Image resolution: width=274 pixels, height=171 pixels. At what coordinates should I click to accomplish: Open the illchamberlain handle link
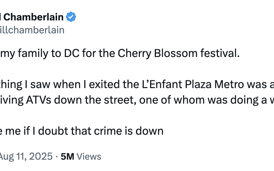coord(32,30)
